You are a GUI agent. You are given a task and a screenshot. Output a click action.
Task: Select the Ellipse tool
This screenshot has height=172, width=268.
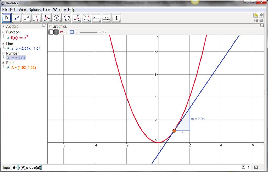(x=66, y=18)
